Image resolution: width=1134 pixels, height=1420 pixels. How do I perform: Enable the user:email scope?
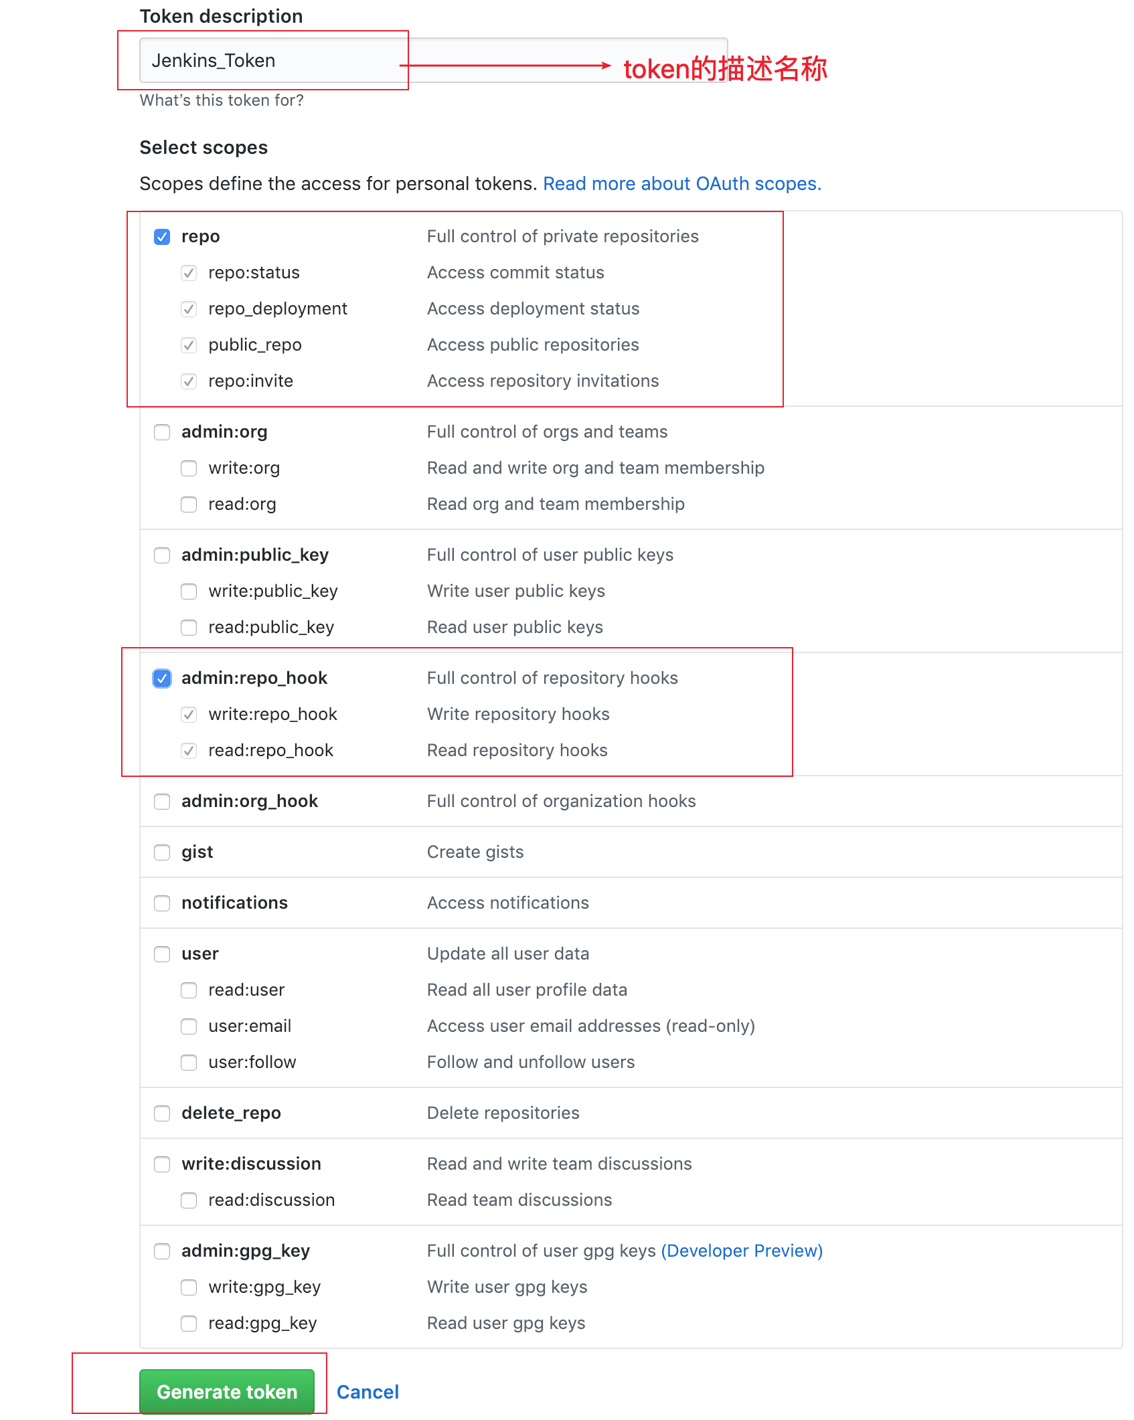[x=189, y=1027]
